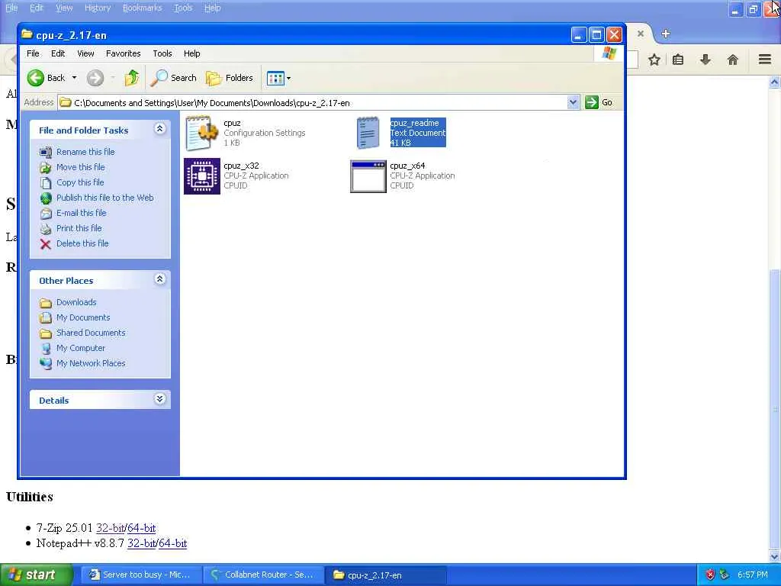Click cpu-z_2.17-en taskbar button
Image resolution: width=781 pixels, height=586 pixels.
[x=386, y=575]
